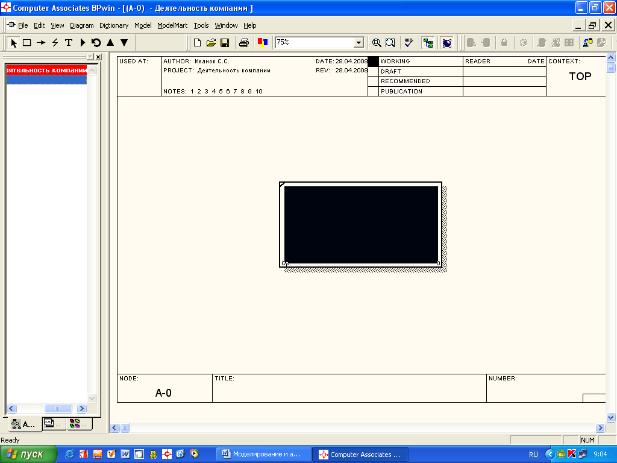Viewport: 617px width, 463px height.
Task: Open the spell check (ABC) tool
Action: (x=409, y=43)
